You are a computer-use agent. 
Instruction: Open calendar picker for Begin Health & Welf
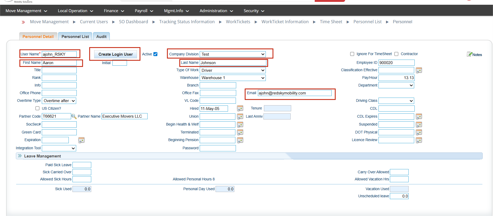pos(240,124)
